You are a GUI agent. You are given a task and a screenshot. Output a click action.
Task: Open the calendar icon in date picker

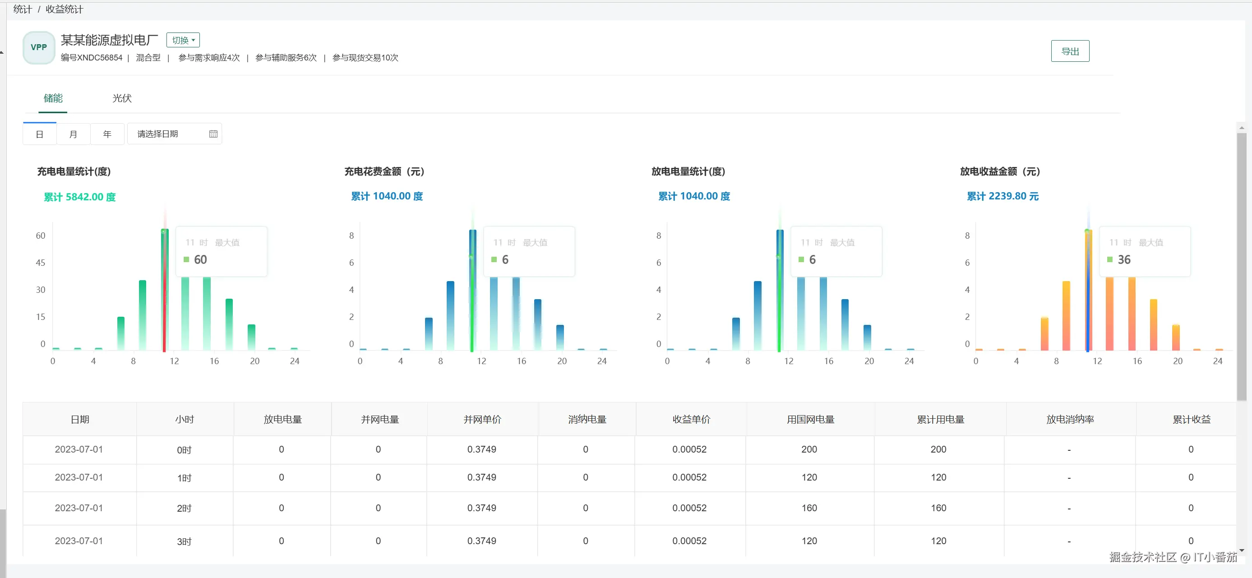(213, 134)
